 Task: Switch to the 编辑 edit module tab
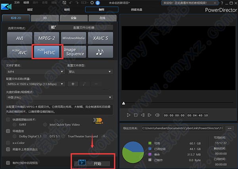click(x=67, y=10)
